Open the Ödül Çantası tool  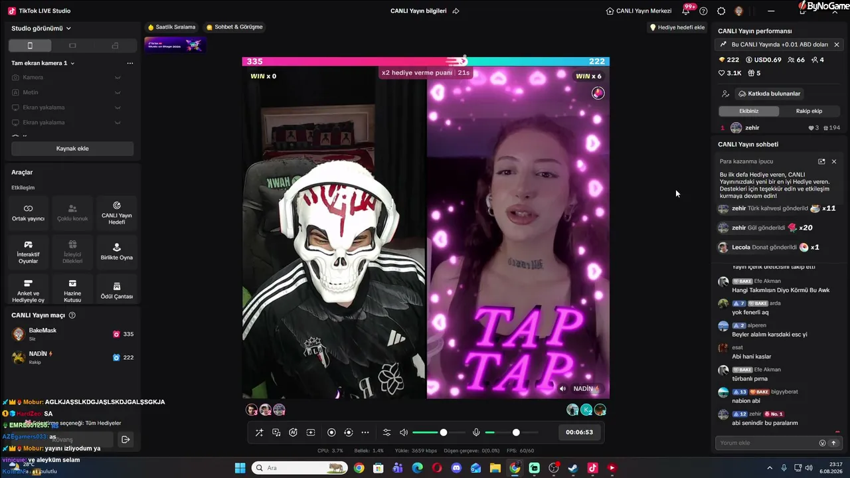click(x=116, y=291)
